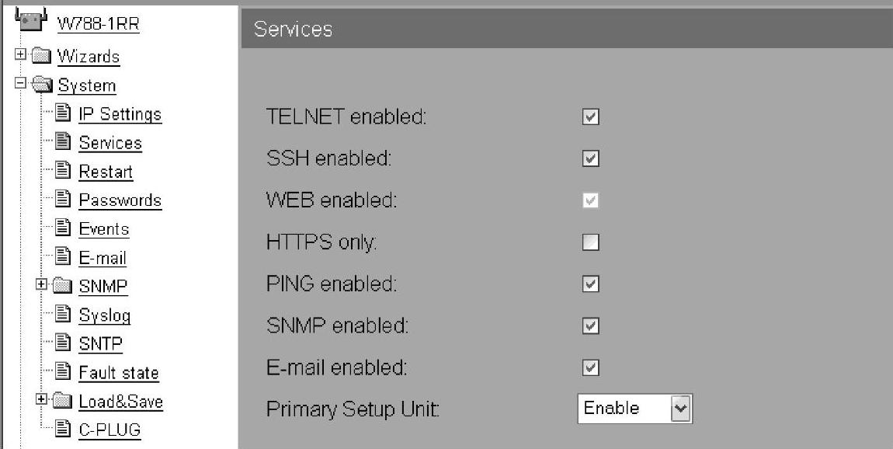Click the Restart page icon
This screenshot has height=449, width=893.
click(x=63, y=170)
